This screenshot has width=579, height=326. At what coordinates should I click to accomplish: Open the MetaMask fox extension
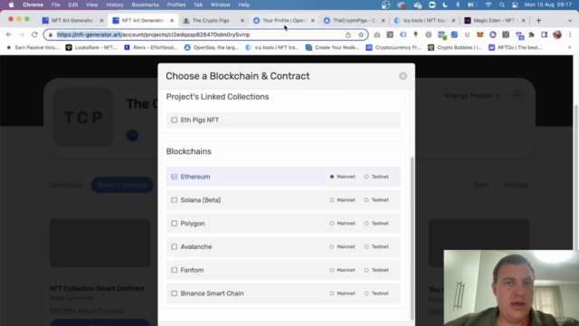point(479,34)
